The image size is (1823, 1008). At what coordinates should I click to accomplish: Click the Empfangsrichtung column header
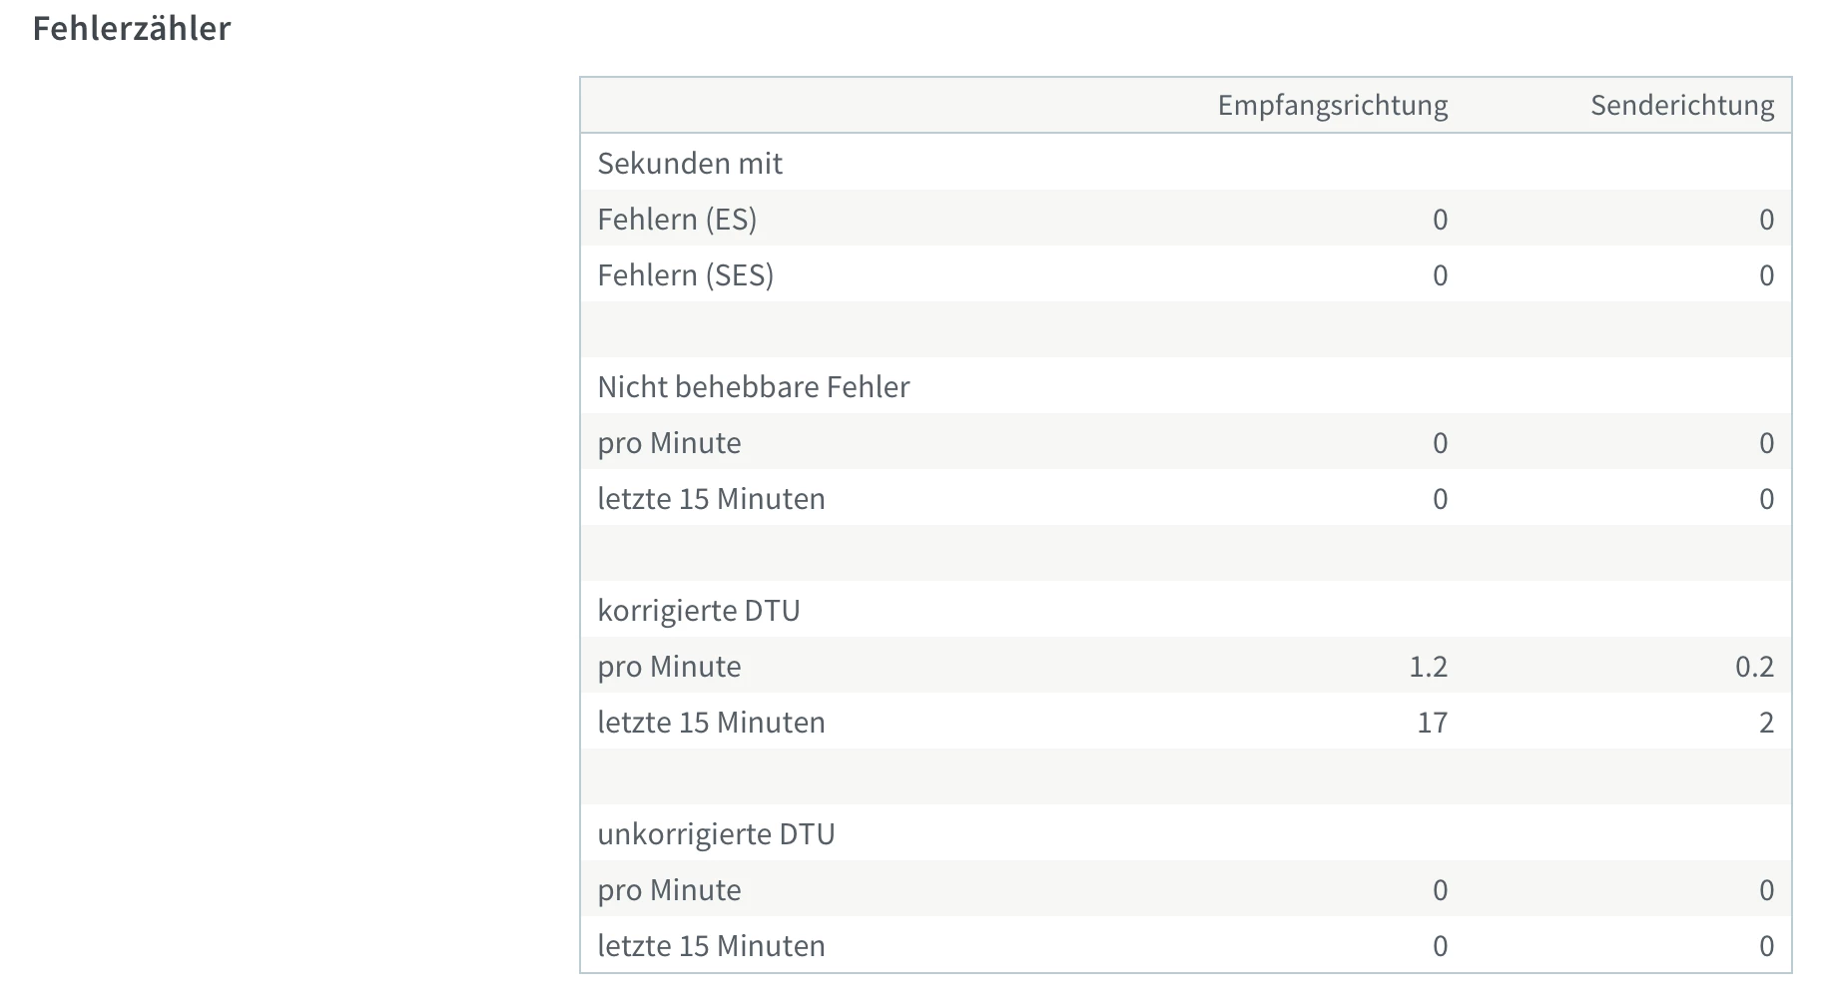click(x=1332, y=105)
